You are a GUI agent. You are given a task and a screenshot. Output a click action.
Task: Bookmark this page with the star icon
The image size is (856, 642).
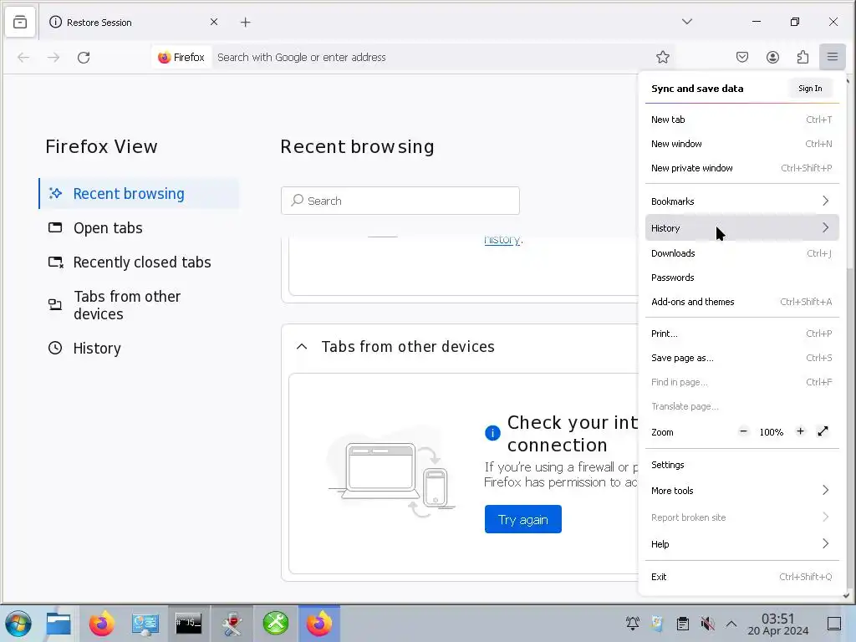pyautogui.click(x=663, y=58)
